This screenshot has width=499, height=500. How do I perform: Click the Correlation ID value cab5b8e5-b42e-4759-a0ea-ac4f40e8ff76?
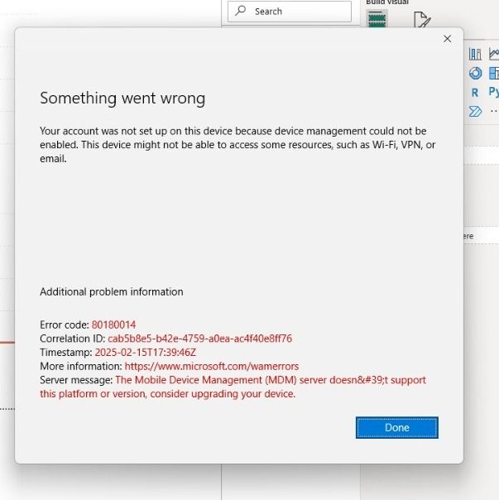pos(200,339)
